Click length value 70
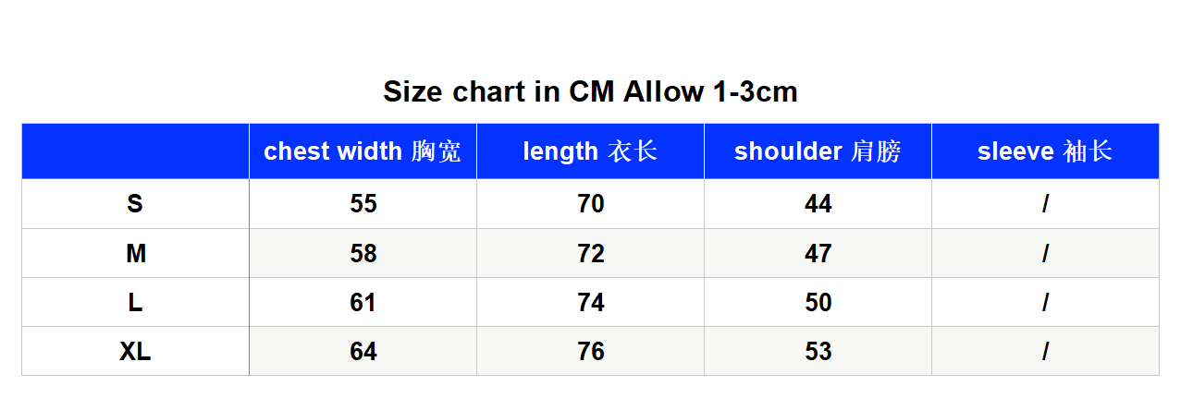 tap(591, 204)
